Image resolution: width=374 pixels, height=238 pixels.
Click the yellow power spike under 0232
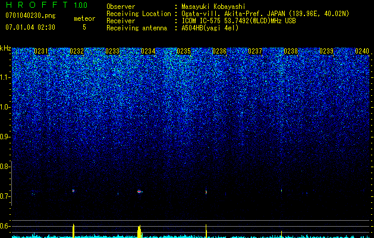pyautogui.click(x=74, y=231)
